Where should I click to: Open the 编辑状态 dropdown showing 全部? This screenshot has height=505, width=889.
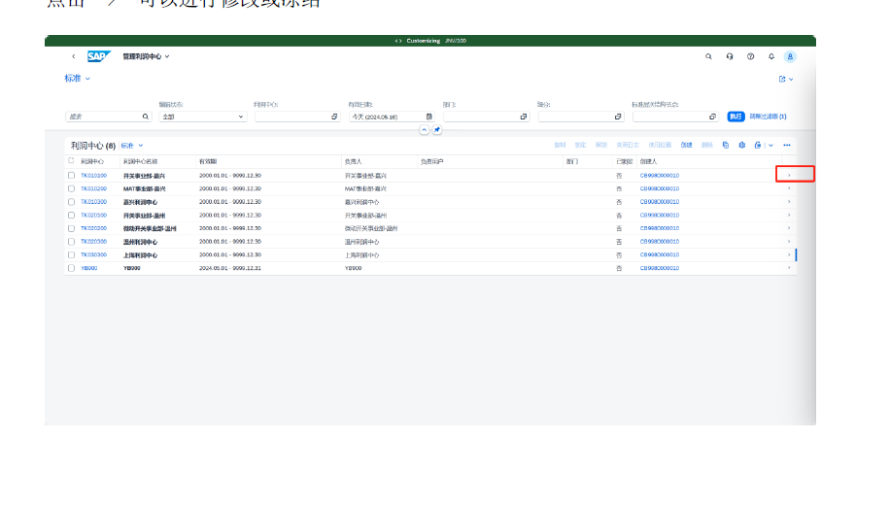[203, 117]
